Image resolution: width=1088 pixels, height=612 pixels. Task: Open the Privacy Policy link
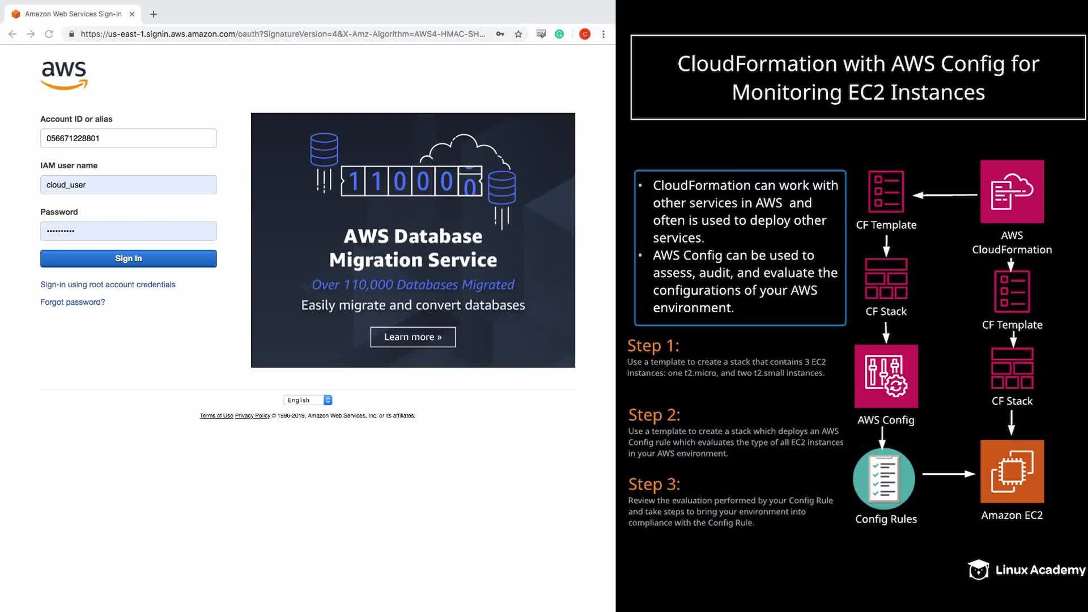(x=252, y=415)
